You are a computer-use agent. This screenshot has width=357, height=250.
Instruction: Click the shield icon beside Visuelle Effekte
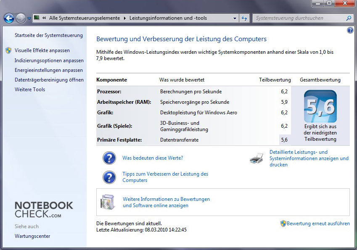point(8,50)
